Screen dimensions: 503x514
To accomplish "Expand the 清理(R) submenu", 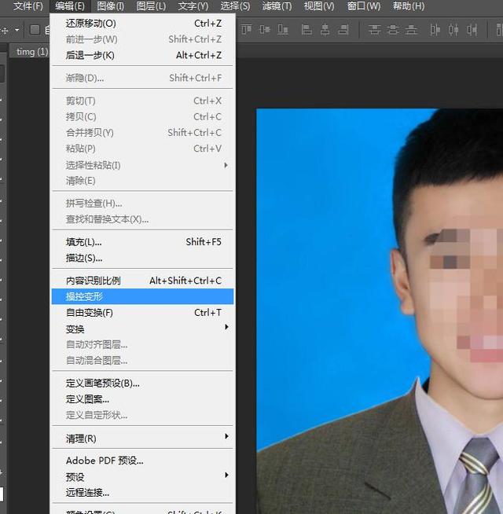I will pos(142,438).
